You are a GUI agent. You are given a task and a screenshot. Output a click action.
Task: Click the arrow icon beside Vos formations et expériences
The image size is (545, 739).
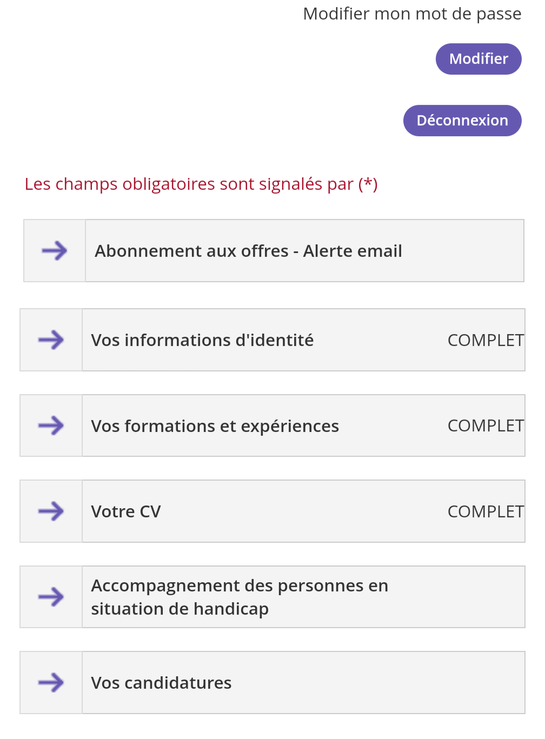tap(51, 426)
